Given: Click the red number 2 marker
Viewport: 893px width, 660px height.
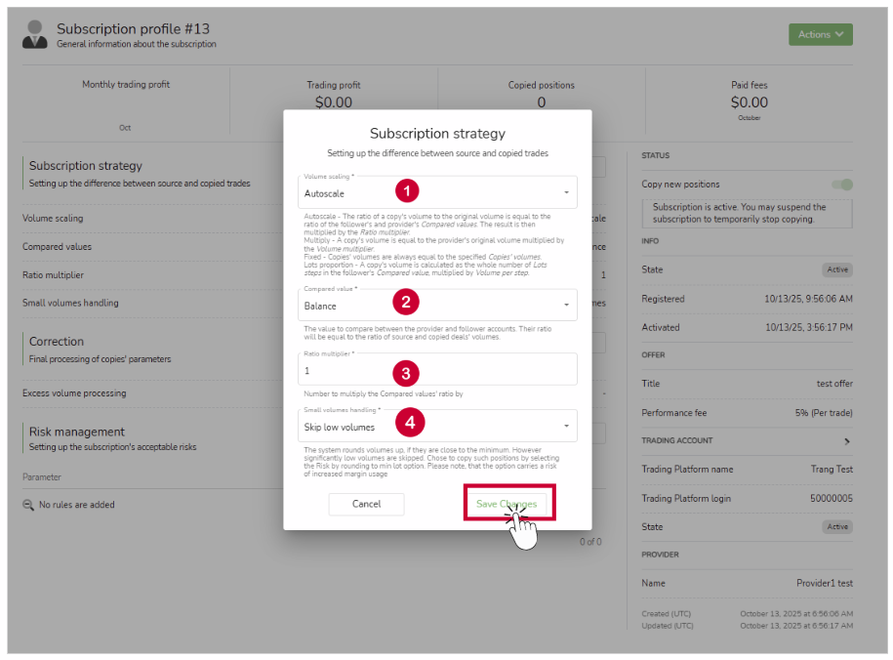Looking at the screenshot, I should click(407, 303).
